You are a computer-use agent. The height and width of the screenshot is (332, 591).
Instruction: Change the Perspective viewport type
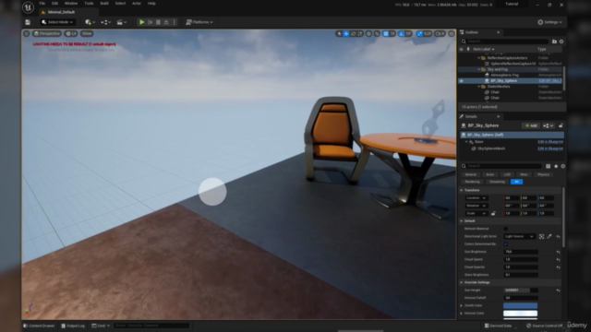[47, 33]
